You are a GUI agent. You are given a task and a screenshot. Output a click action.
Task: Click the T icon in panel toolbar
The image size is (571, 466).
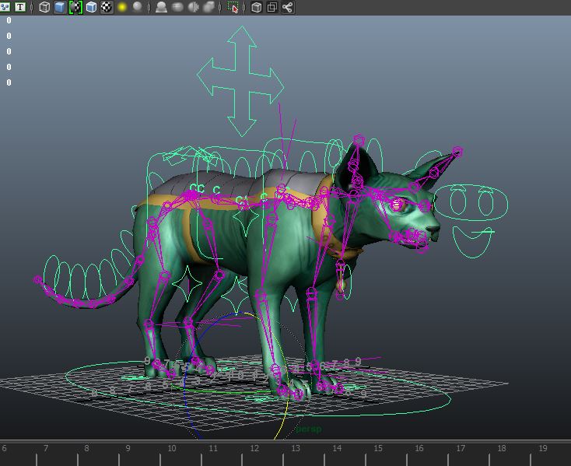coord(20,7)
